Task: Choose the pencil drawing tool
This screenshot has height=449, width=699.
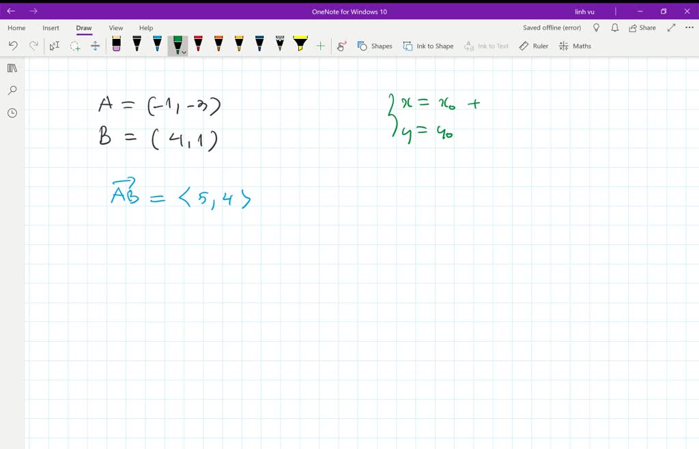Action: pos(280,45)
